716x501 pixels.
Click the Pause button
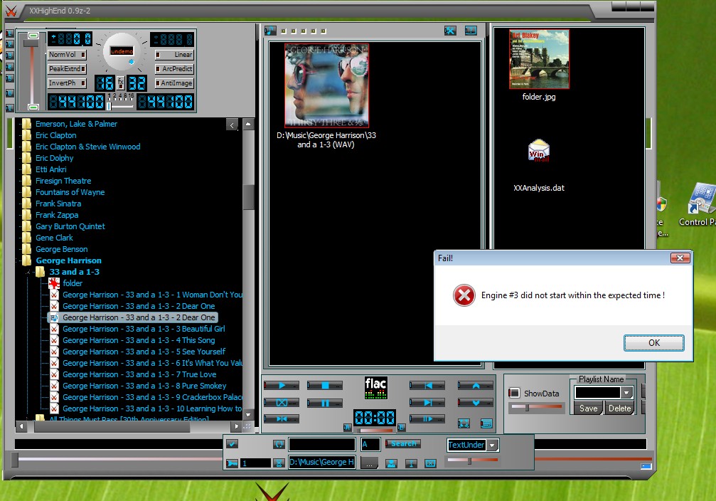coord(325,404)
